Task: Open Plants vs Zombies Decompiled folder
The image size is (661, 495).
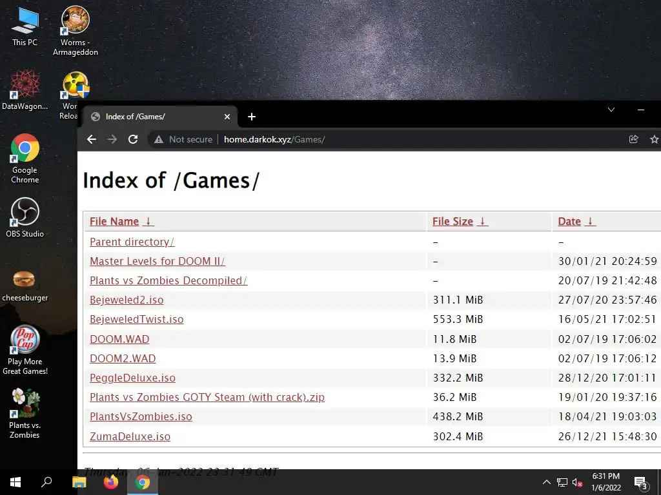Action: 168,281
